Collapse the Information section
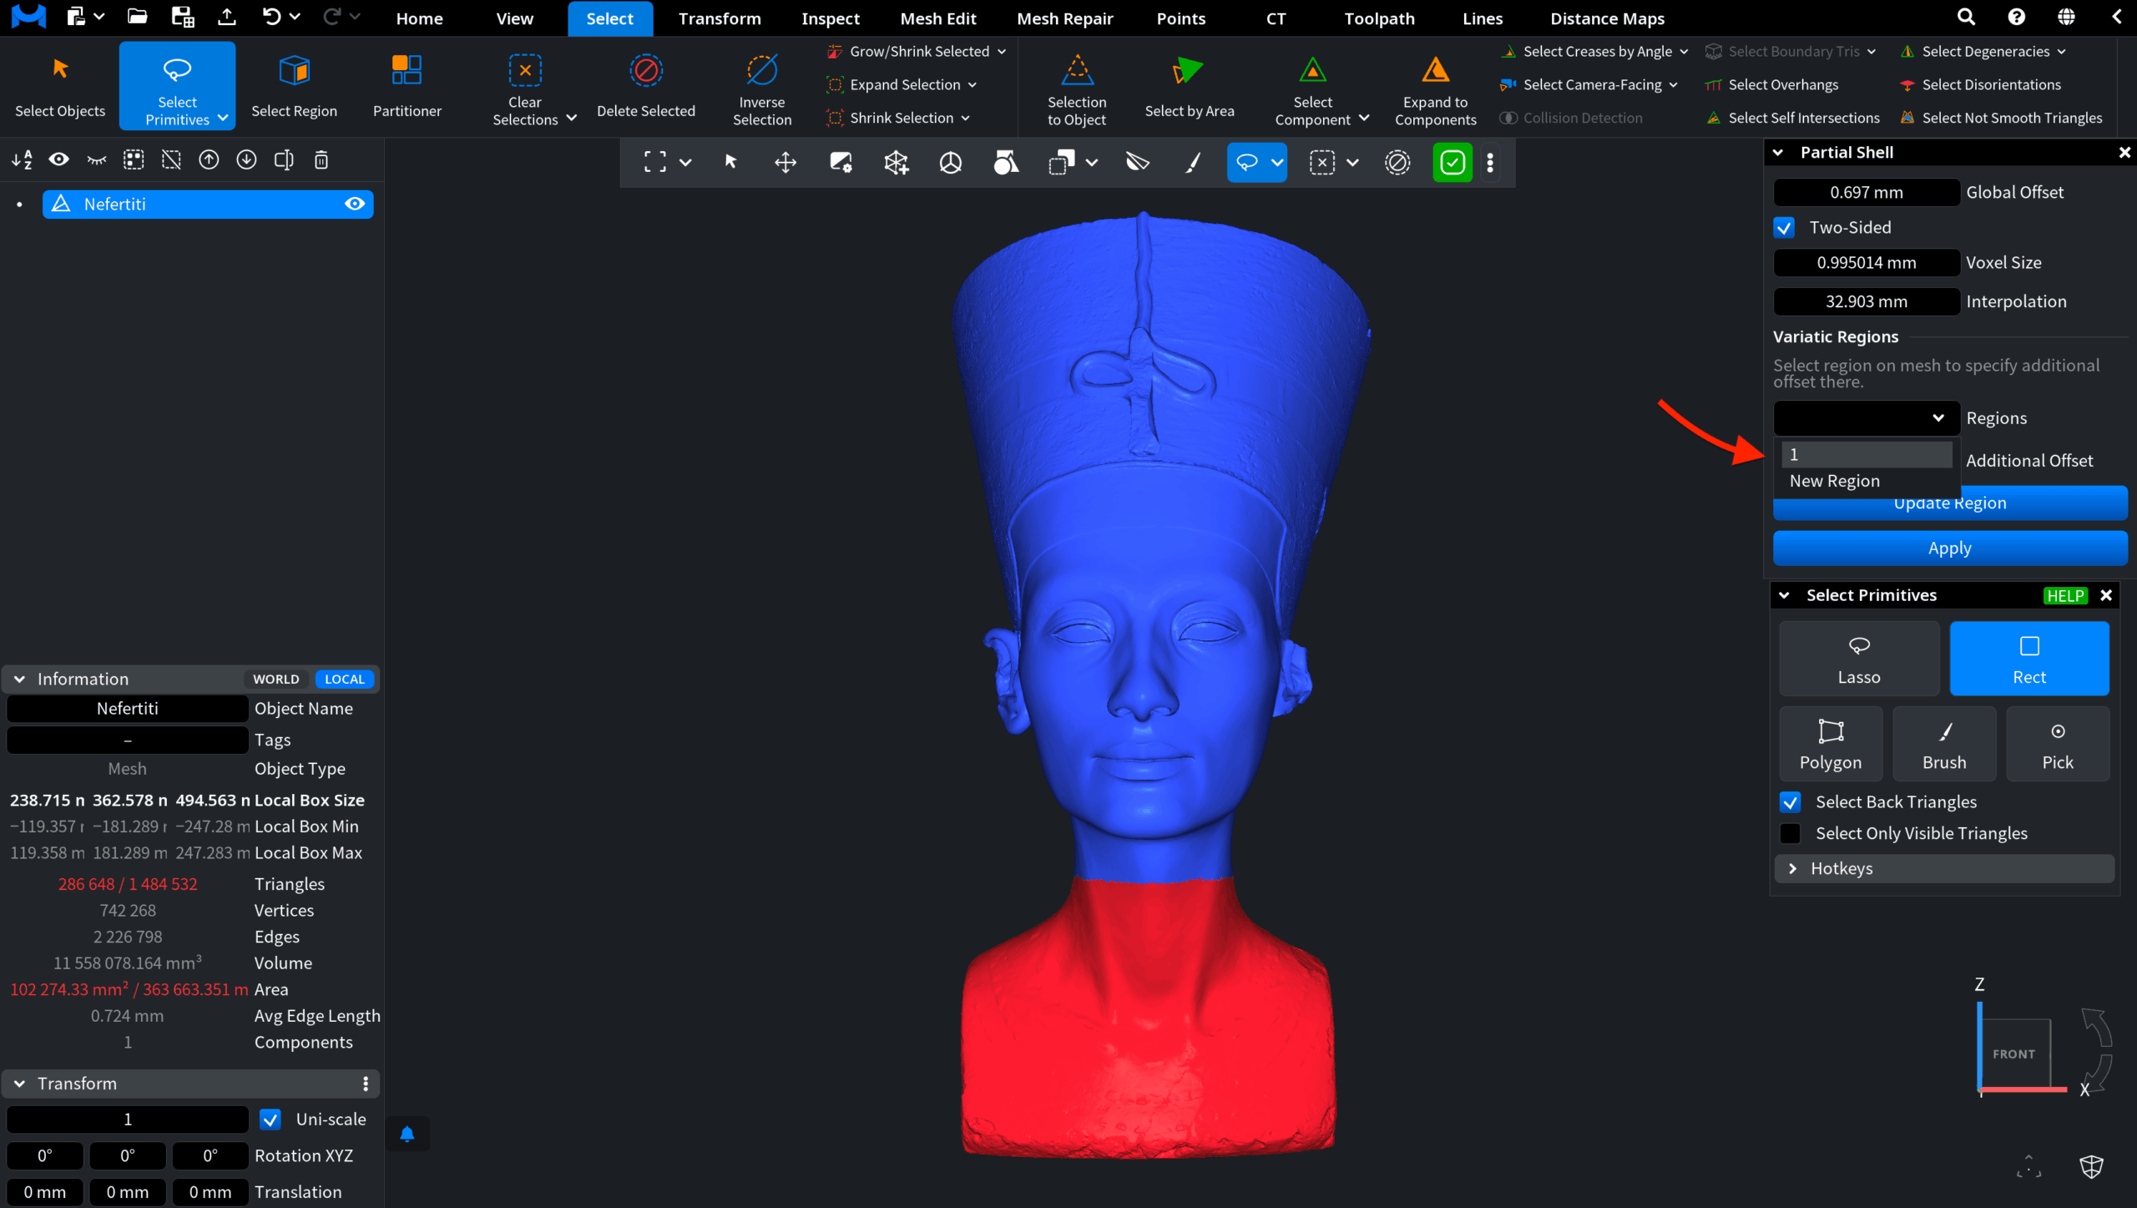Image resolution: width=2137 pixels, height=1208 pixels. tap(19, 679)
